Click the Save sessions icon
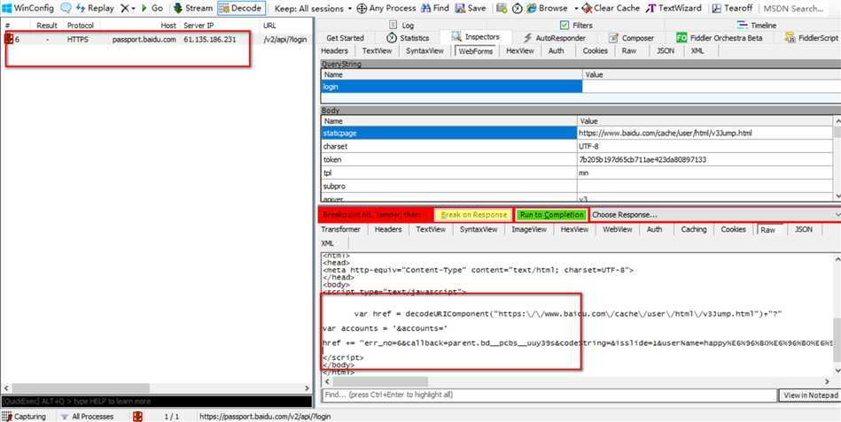841x422 pixels. point(460,8)
